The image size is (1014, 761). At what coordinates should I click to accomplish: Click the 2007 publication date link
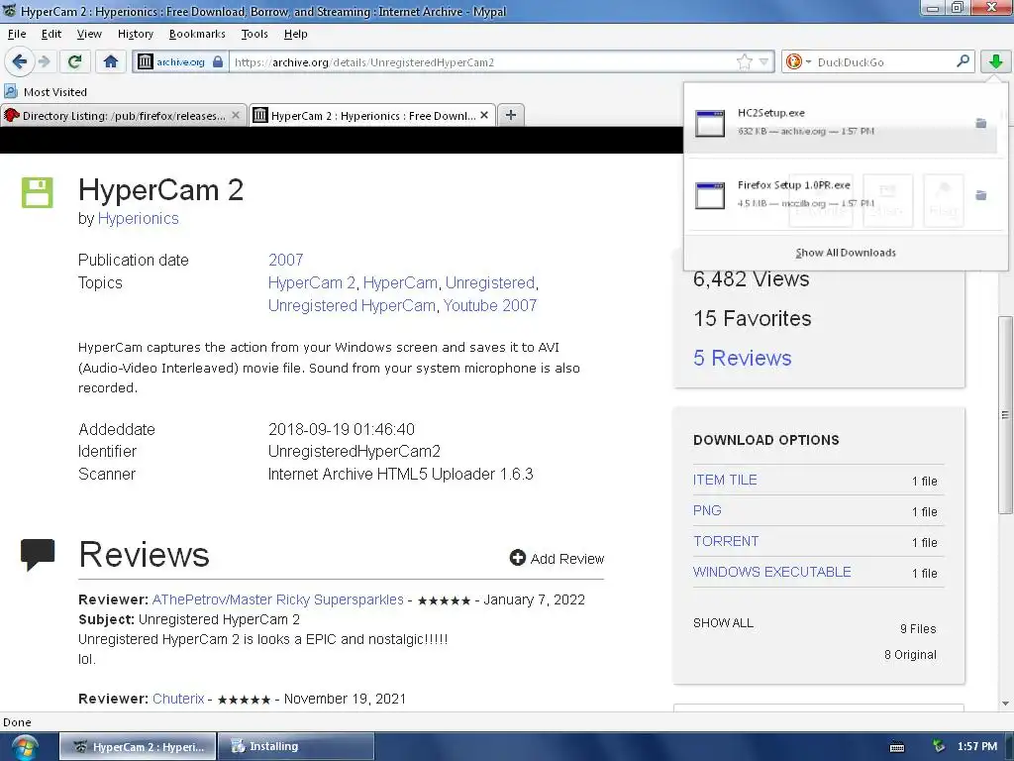point(286,261)
